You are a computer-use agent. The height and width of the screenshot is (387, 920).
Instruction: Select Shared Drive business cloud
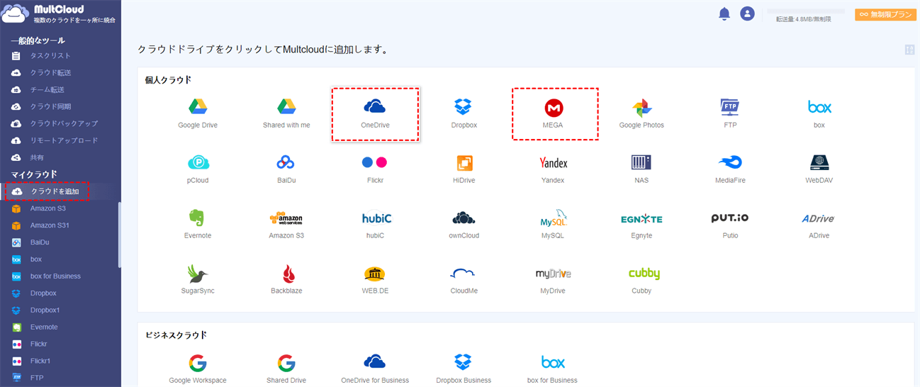pos(286,369)
